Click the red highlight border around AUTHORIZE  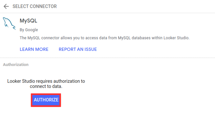click(46, 94)
